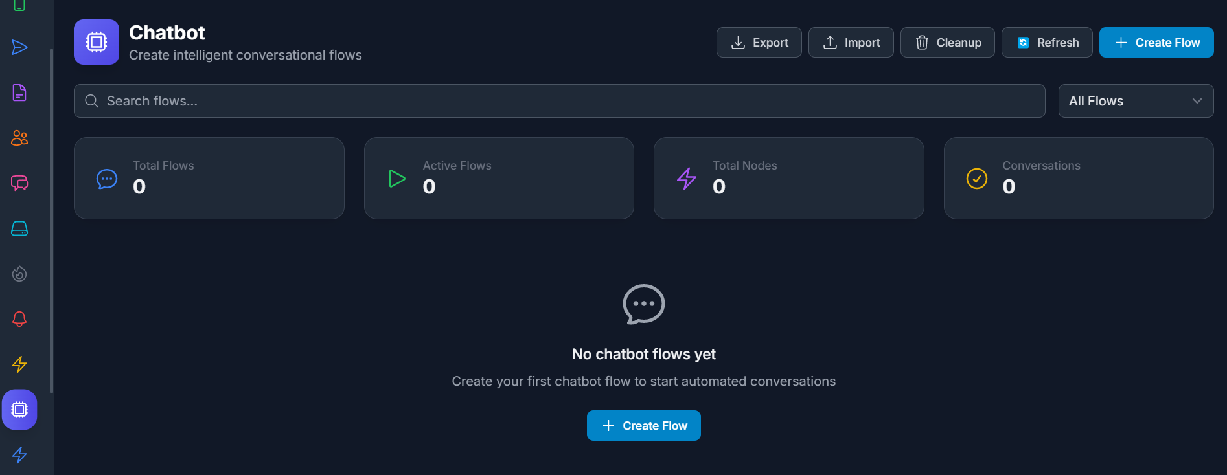Click the Total Flows stat card
The image size is (1227, 475).
coord(209,178)
